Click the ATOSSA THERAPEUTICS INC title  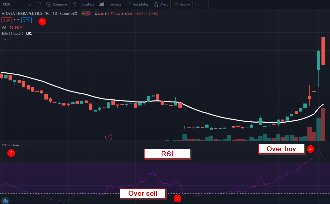26,14
